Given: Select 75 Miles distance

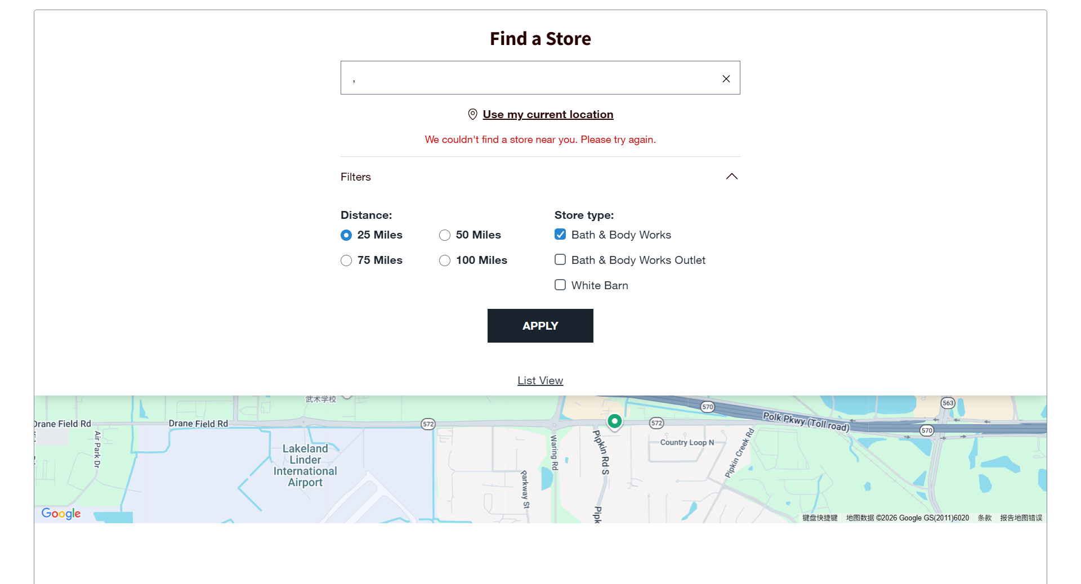Looking at the screenshot, I should click(x=346, y=260).
